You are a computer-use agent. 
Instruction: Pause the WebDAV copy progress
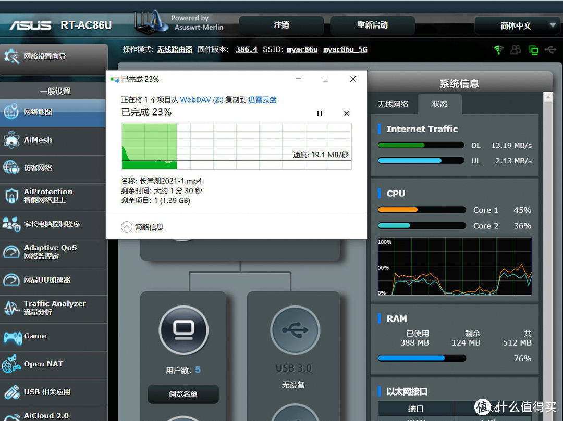320,113
